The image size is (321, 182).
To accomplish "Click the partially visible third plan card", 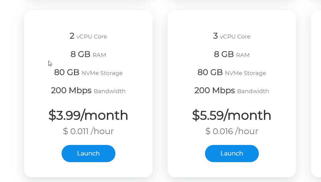I will (x=316, y=93).
